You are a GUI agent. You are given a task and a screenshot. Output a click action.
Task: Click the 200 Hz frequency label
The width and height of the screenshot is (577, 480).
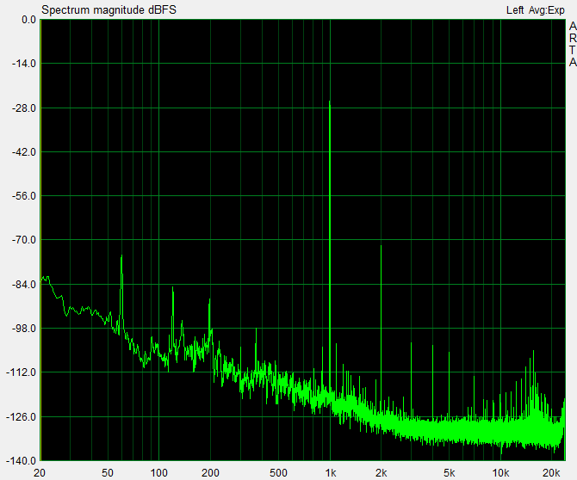point(210,472)
